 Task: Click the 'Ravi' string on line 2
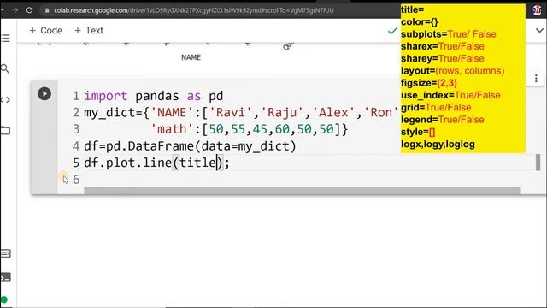(231, 112)
